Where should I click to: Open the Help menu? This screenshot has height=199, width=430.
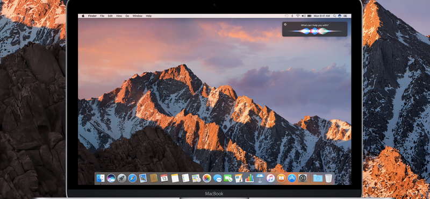[149, 16]
